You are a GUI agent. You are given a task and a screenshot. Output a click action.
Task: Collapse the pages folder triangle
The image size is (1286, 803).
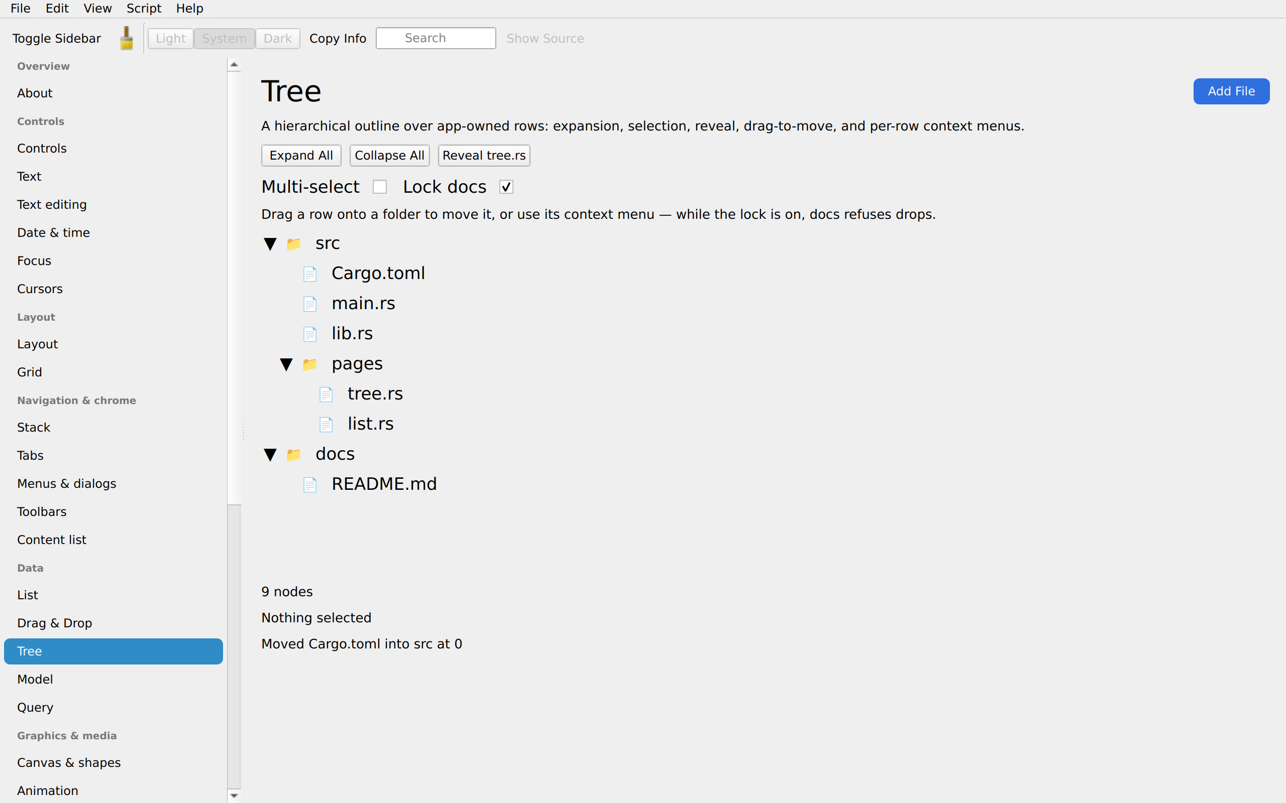pos(286,364)
